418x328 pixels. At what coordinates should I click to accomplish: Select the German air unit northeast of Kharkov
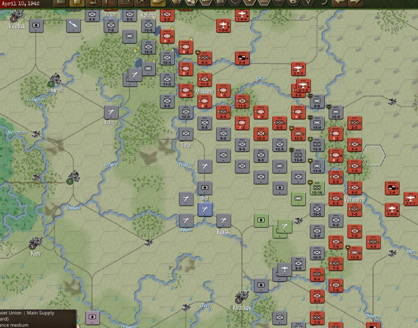[284, 269]
